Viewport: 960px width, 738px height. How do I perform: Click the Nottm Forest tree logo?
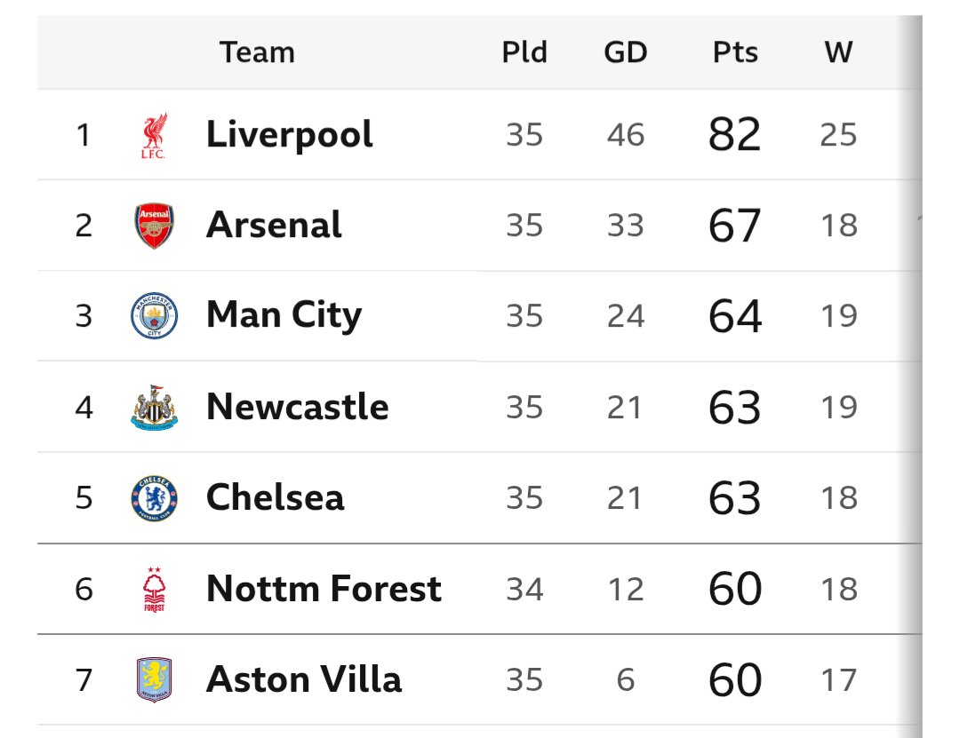155,590
